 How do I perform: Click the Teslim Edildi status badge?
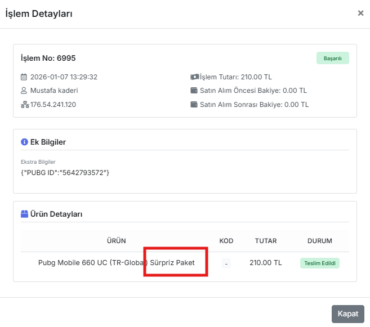point(320,263)
